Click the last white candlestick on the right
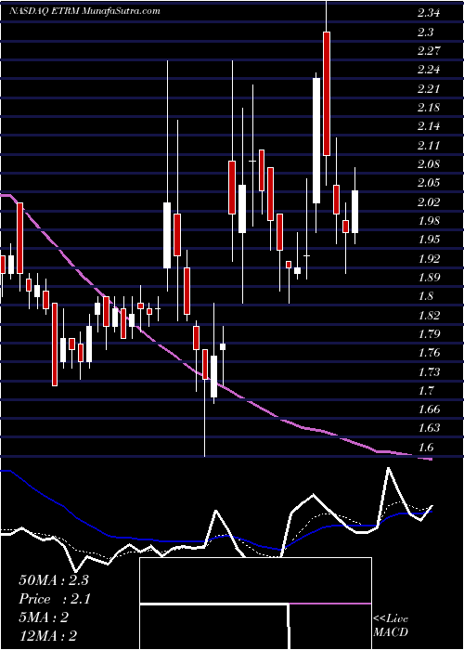This screenshot has height=650, width=464. coord(355,212)
